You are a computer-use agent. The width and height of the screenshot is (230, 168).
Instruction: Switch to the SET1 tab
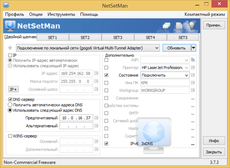pos(52,37)
